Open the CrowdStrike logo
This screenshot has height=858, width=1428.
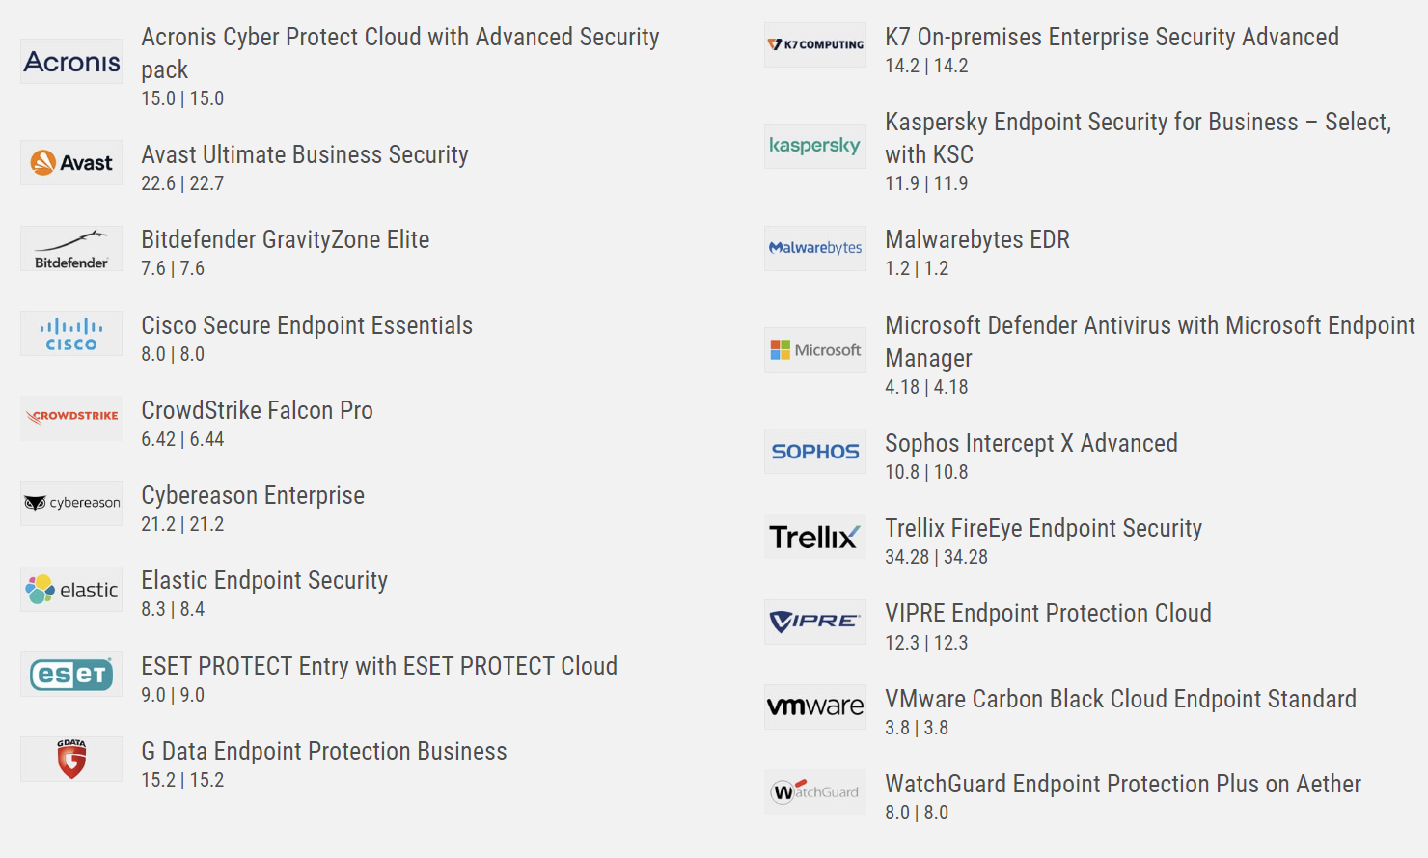[71, 418]
